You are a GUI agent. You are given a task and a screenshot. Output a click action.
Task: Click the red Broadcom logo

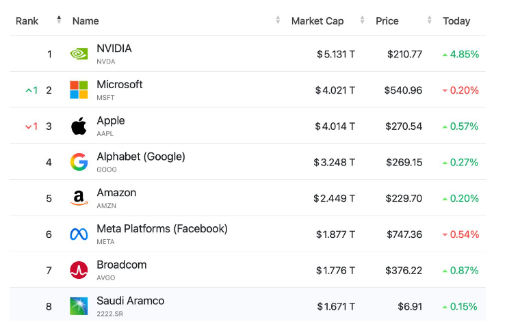click(79, 270)
